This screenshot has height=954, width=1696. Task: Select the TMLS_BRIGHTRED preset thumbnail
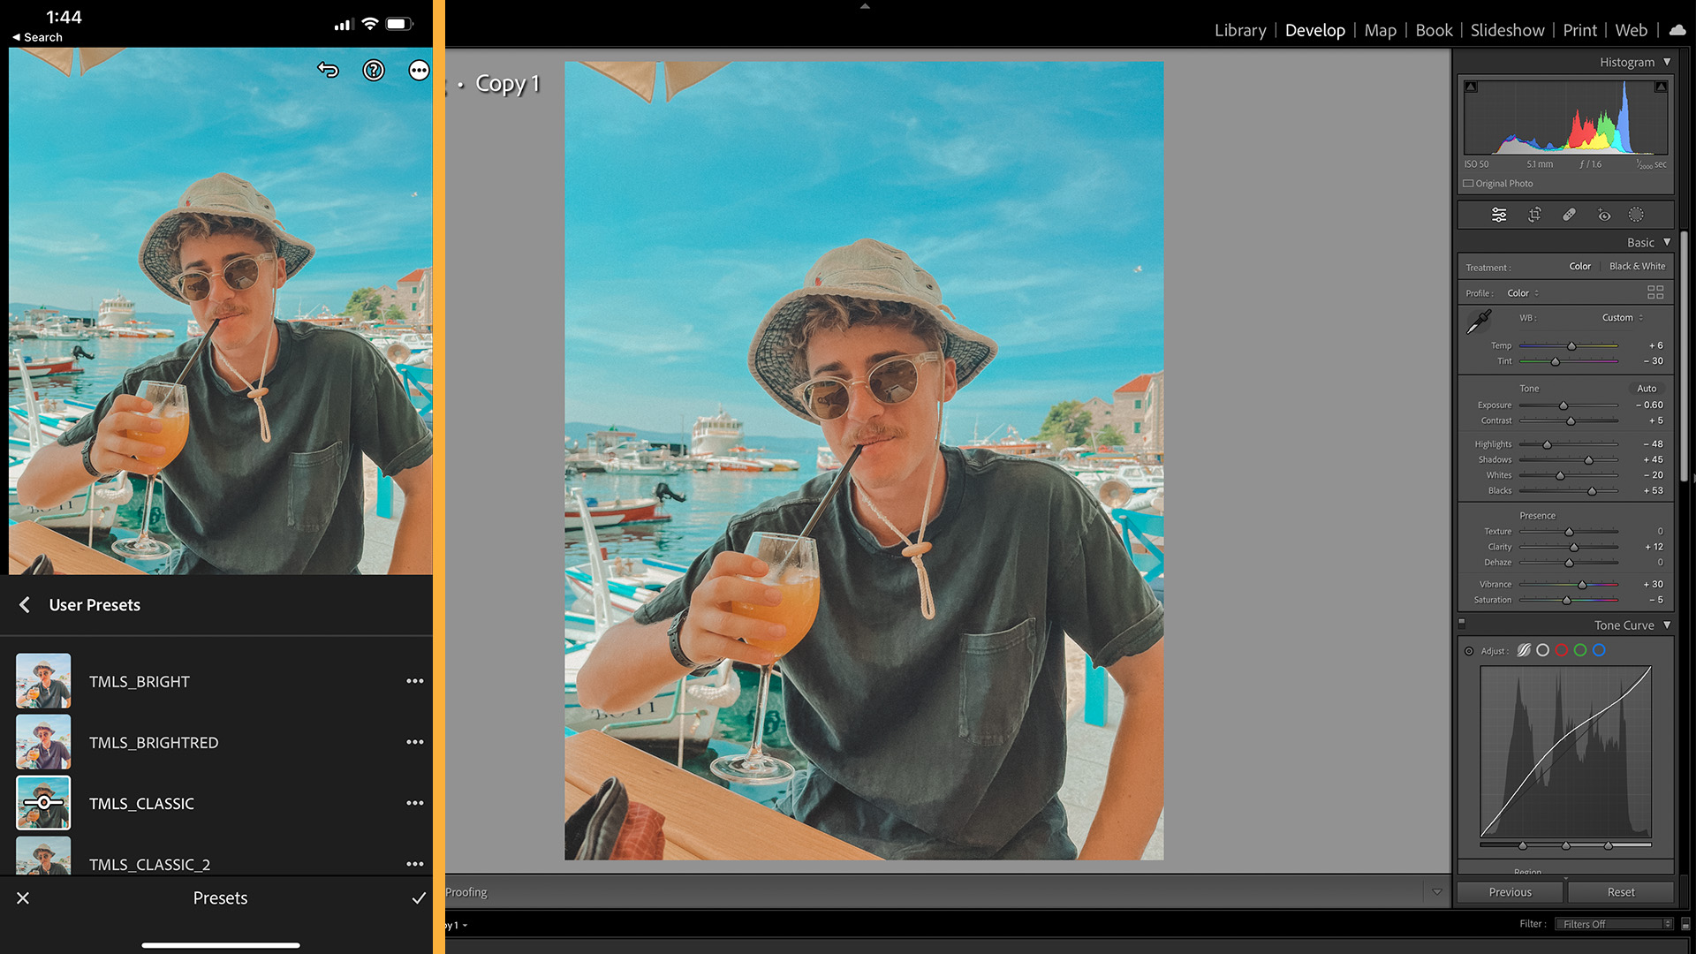[x=43, y=742]
